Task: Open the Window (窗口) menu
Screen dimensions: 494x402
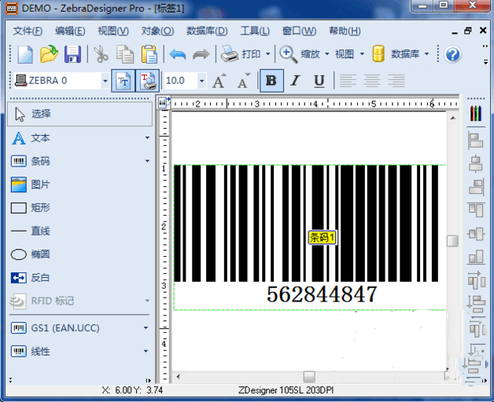Action: [x=299, y=31]
